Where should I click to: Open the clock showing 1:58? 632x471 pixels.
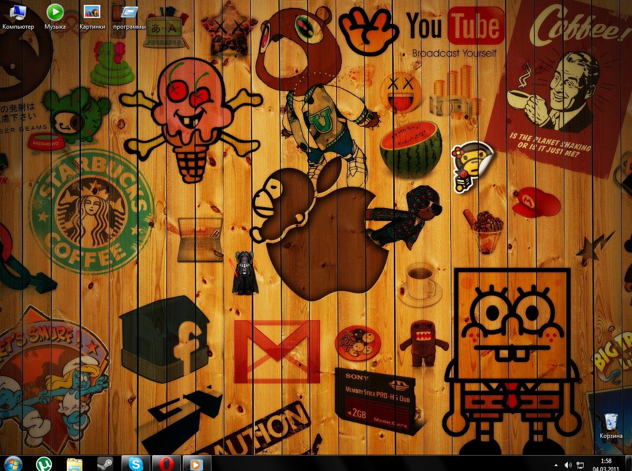click(606, 465)
